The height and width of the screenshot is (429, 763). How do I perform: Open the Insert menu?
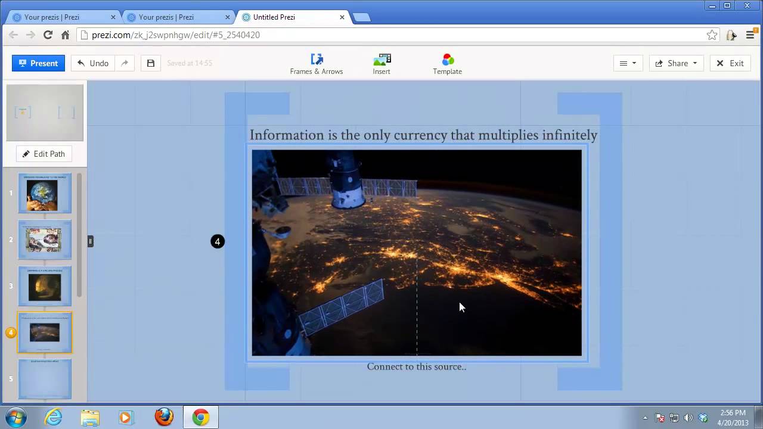[x=381, y=64]
